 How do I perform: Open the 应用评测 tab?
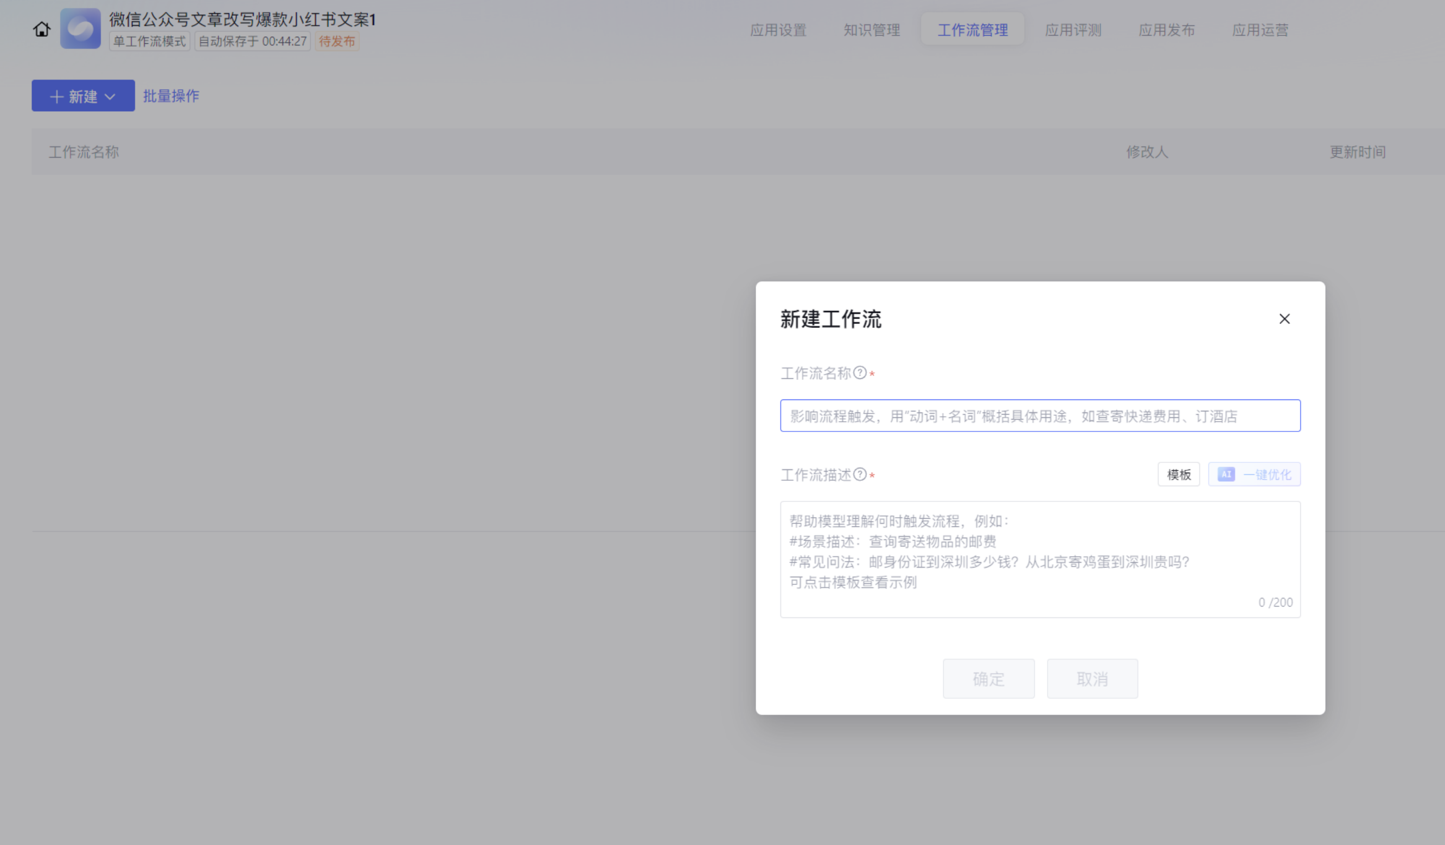(1073, 30)
